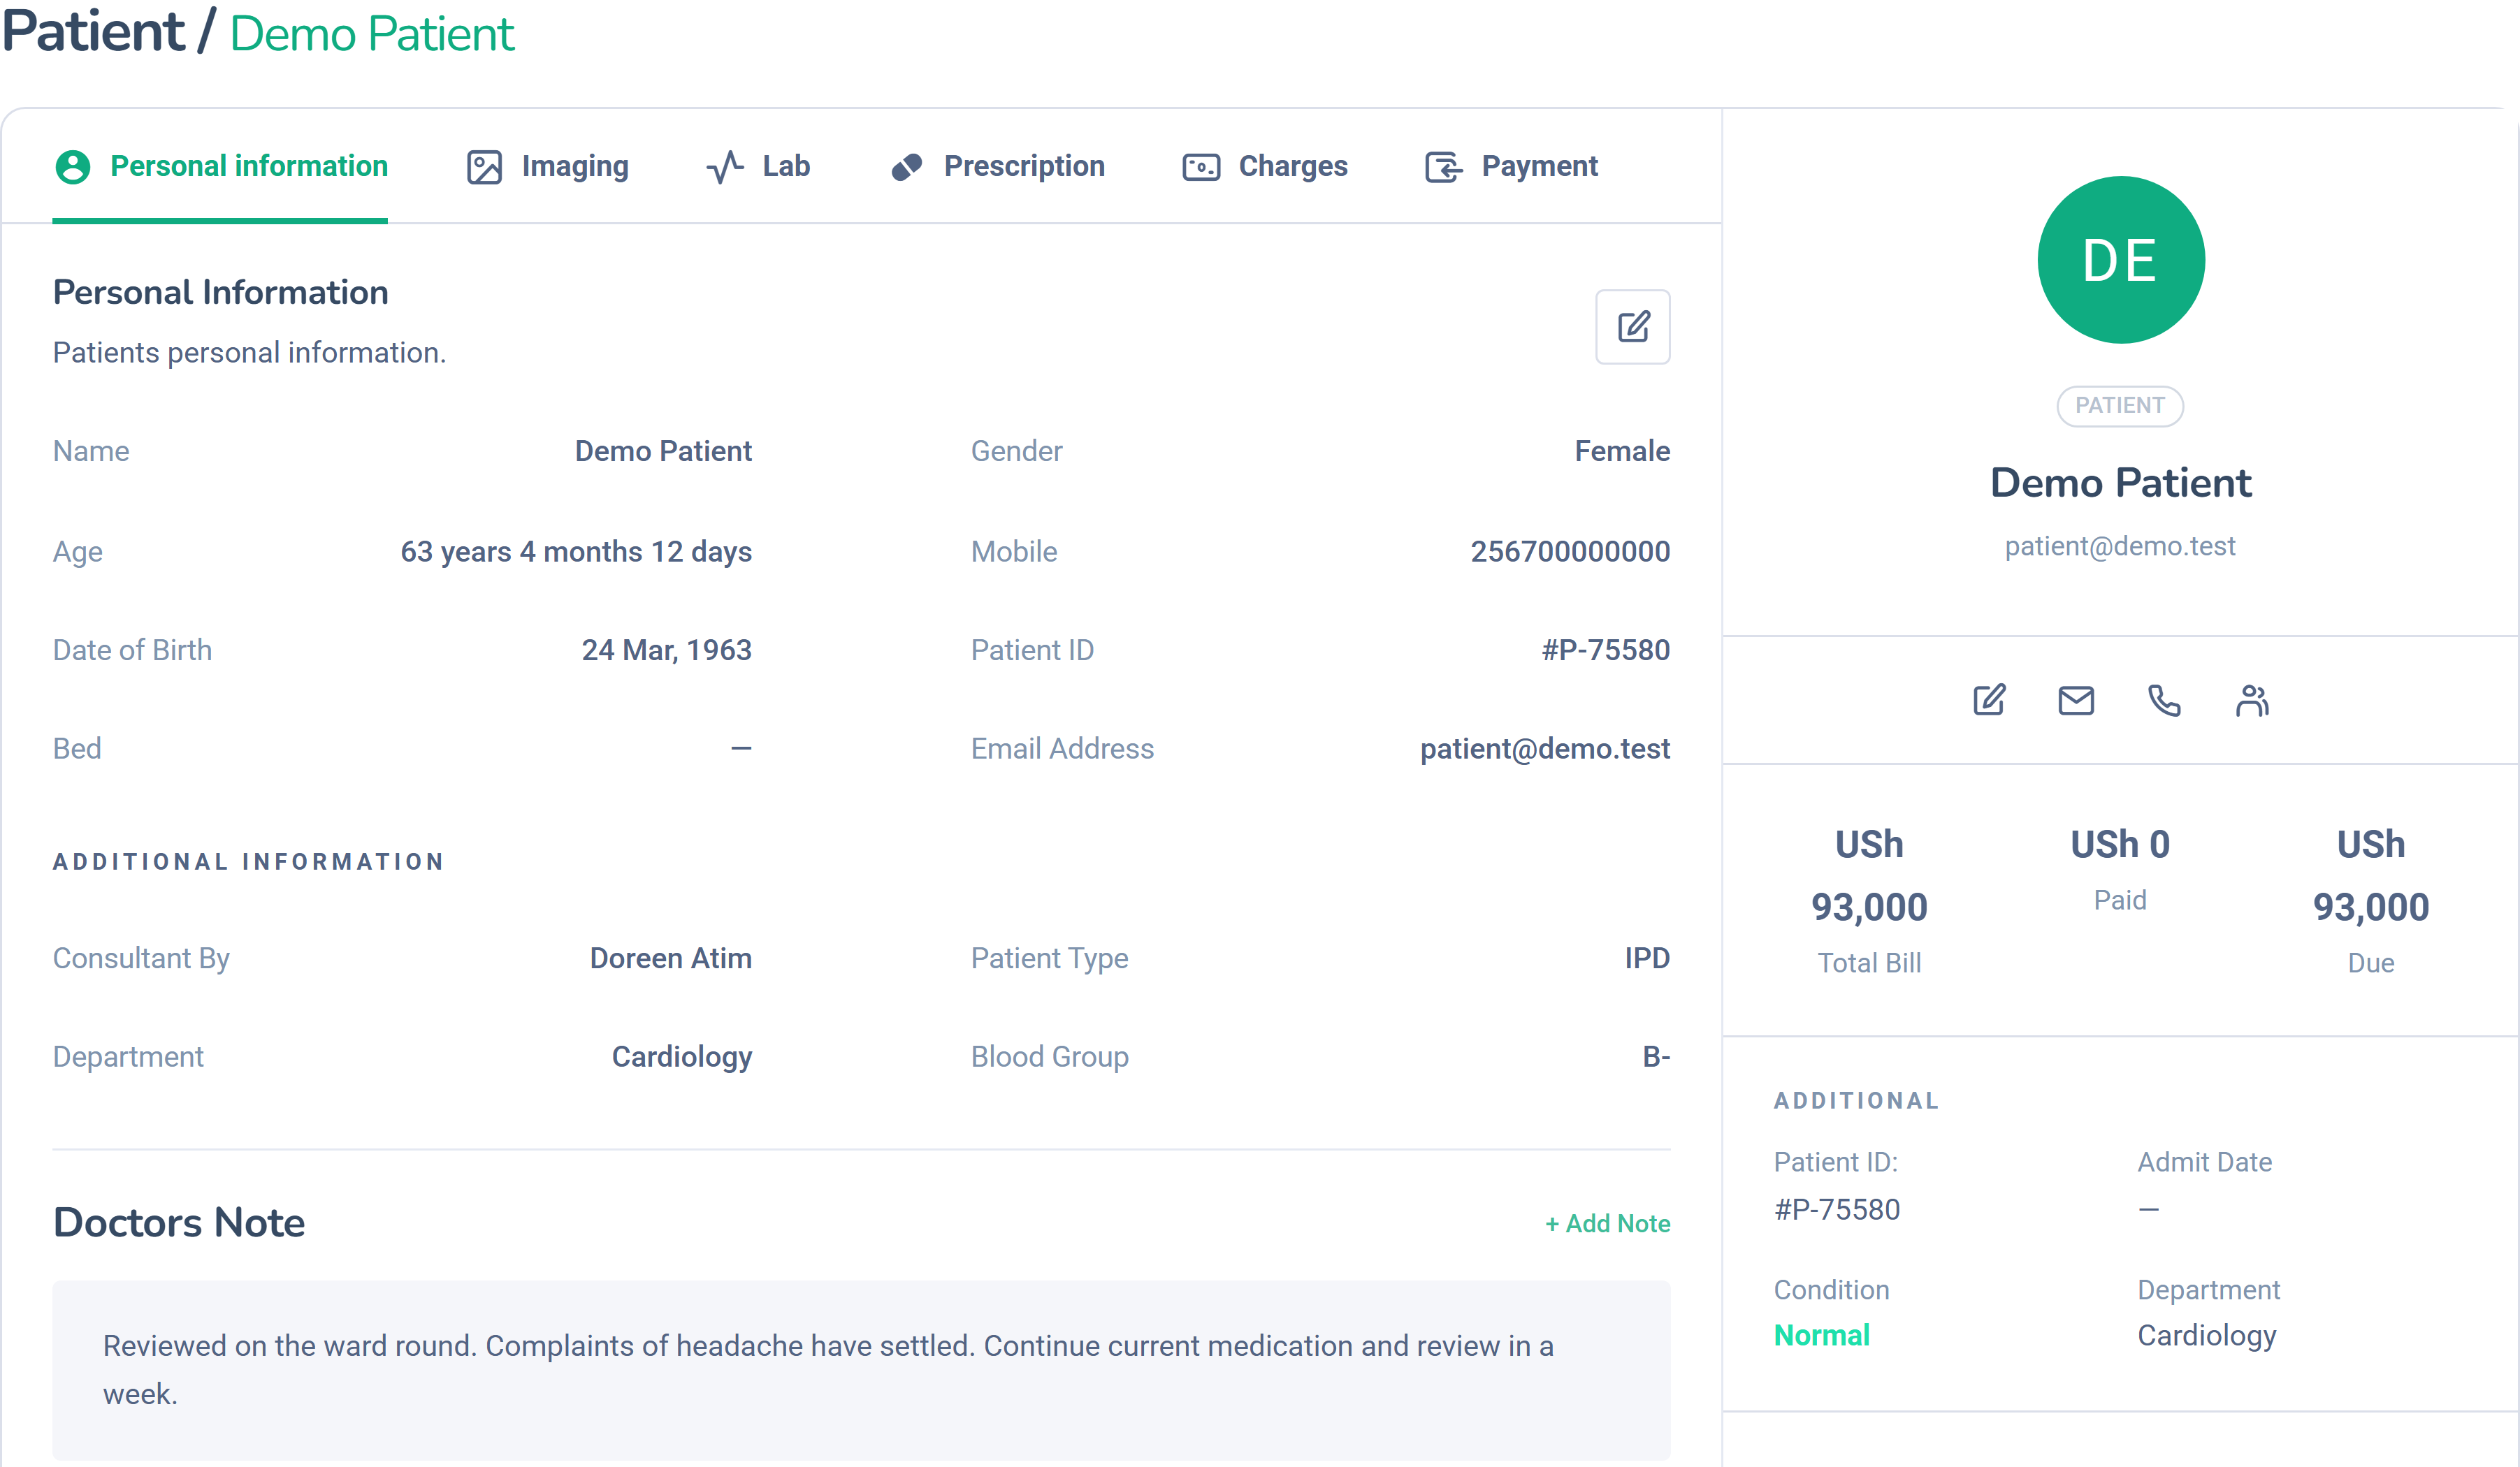
Task: Click the Normal condition status
Action: coord(1821,1335)
